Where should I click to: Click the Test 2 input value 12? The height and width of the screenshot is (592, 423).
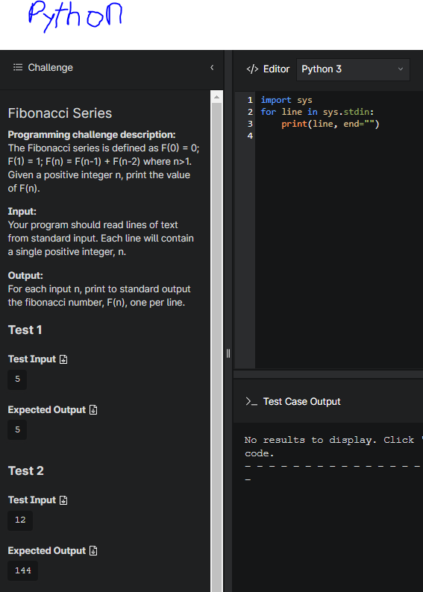point(20,520)
